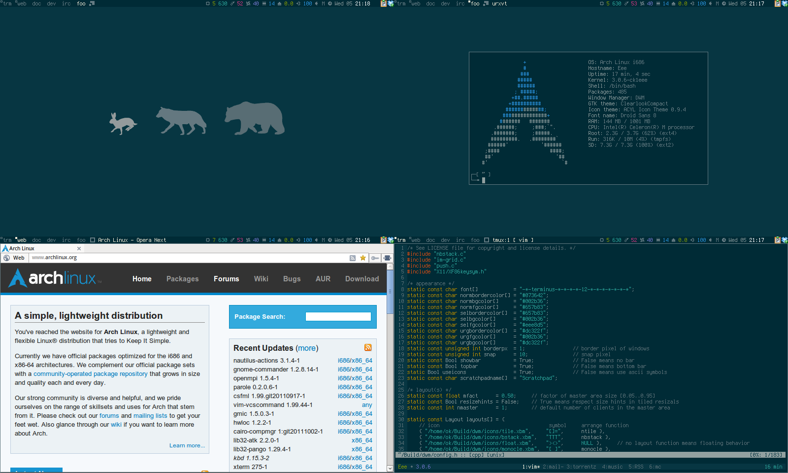This screenshot has width=788, height=473.
Task: Click the password key icon in Opera's toolbar
Action: click(x=375, y=258)
